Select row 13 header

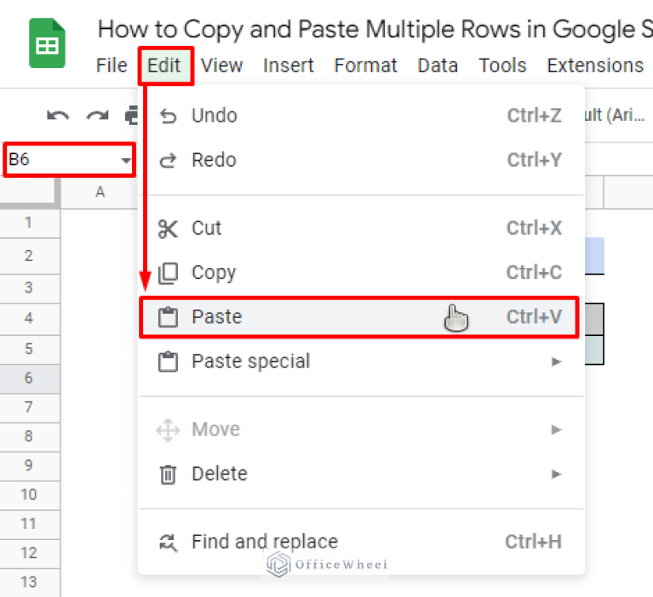coord(28,583)
